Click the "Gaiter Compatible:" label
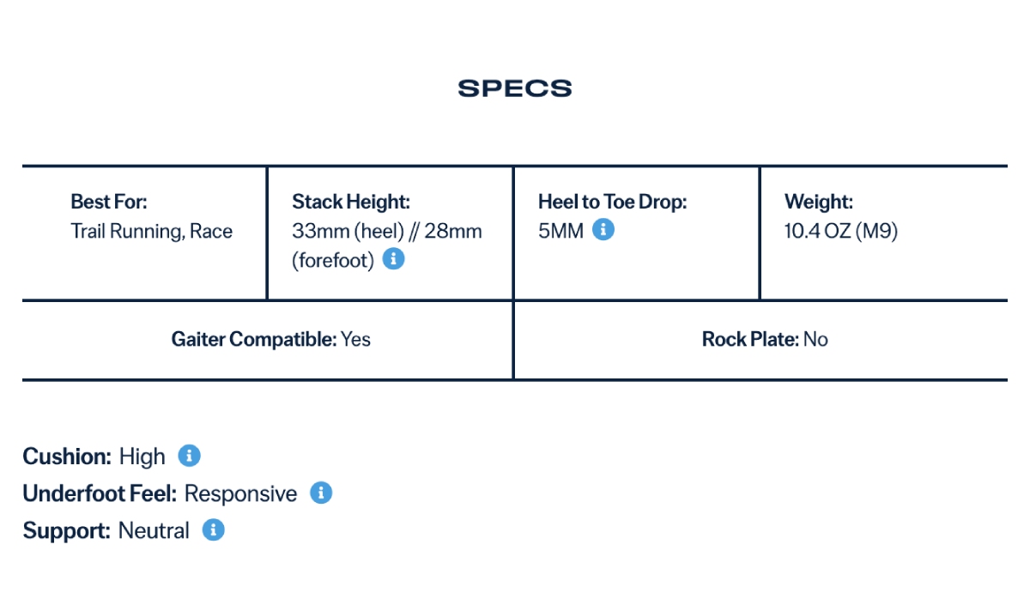 (254, 340)
